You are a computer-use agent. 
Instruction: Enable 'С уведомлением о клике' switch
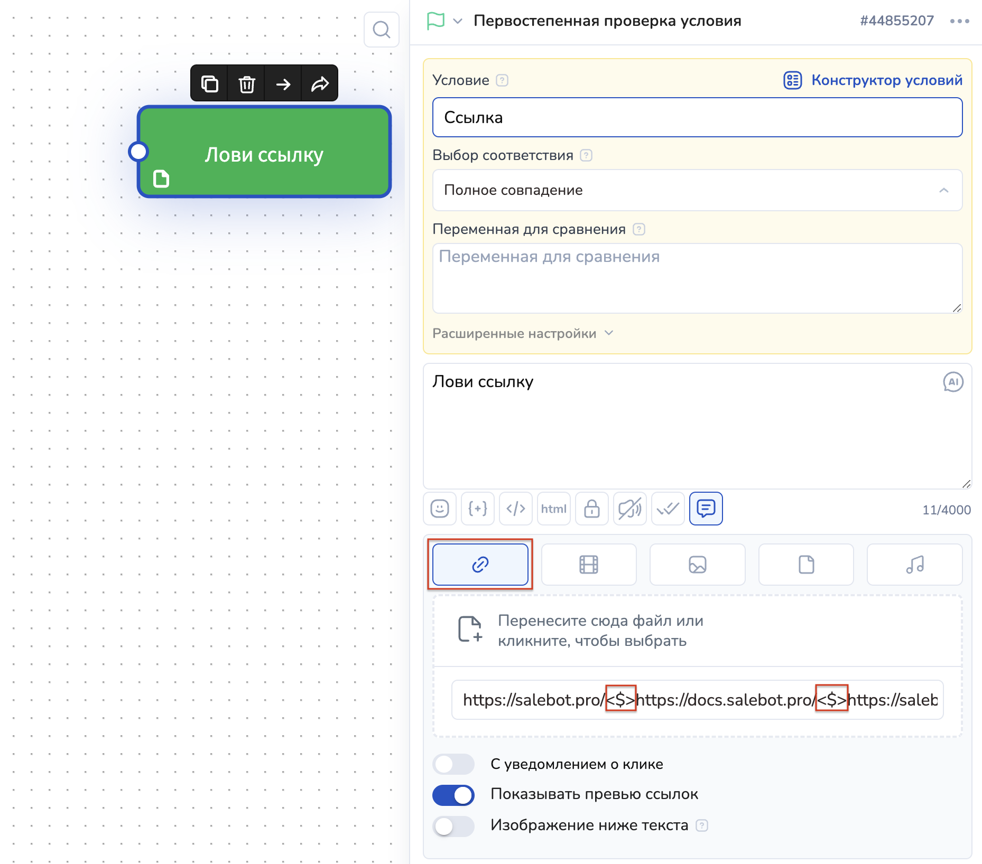click(x=453, y=764)
